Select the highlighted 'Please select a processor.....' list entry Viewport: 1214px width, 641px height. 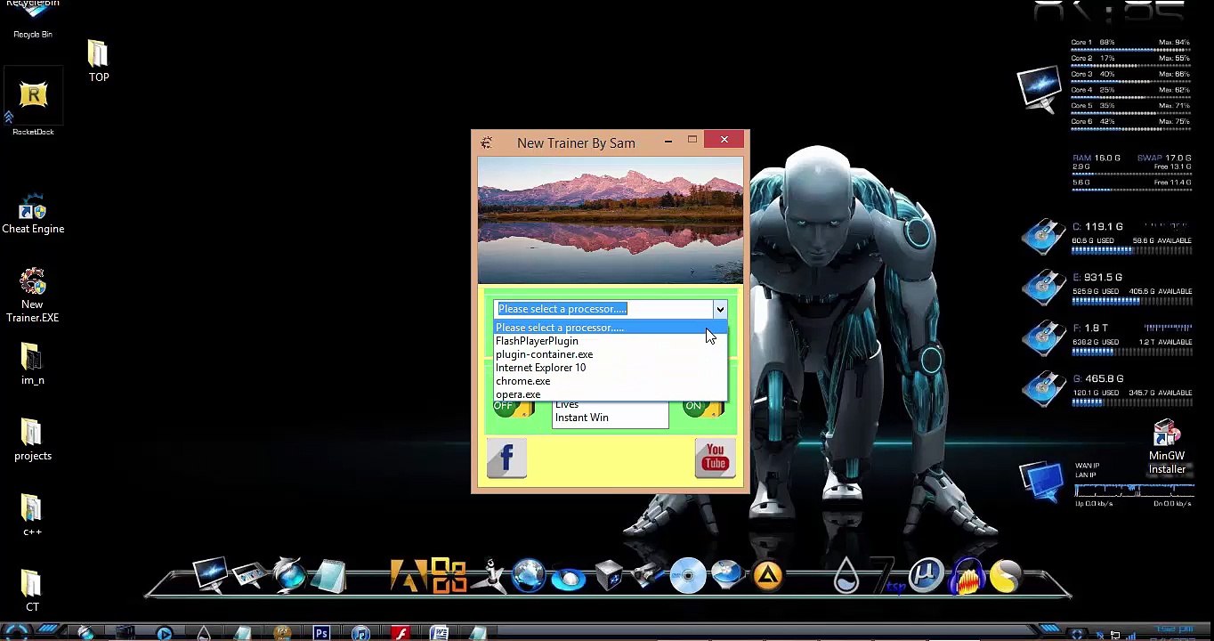pyautogui.click(x=611, y=328)
